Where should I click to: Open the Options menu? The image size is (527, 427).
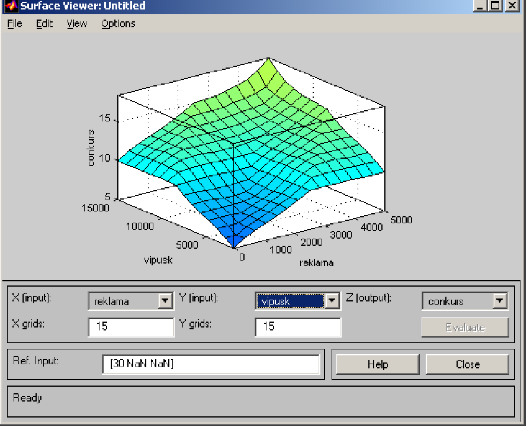[x=118, y=24]
